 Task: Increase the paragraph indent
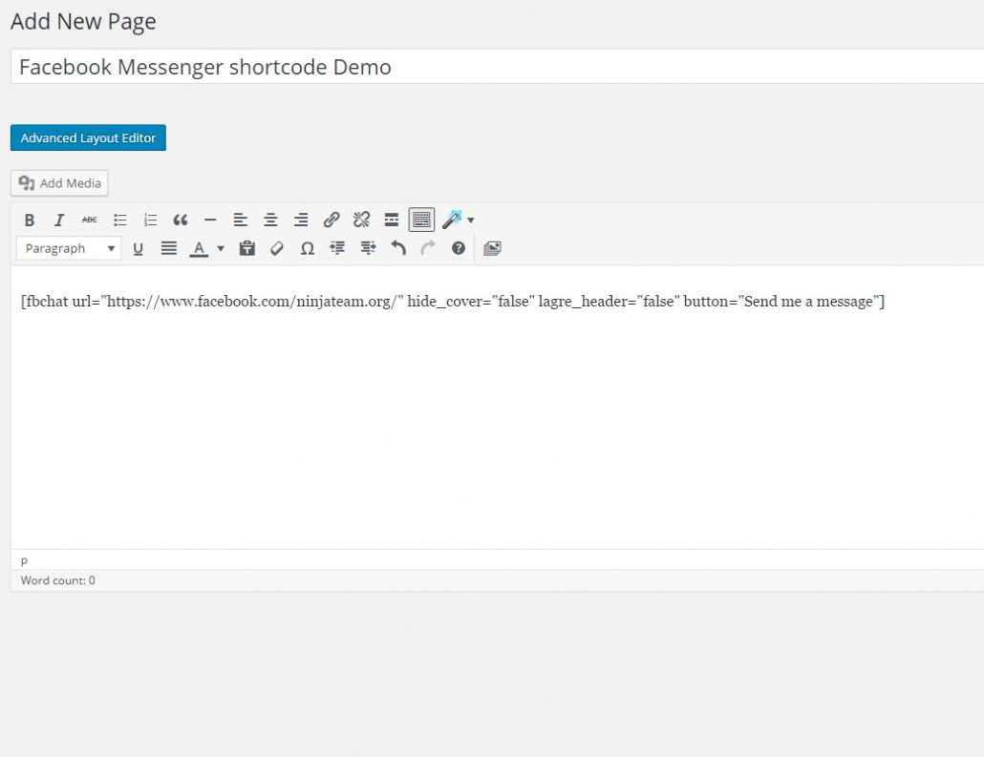coord(368,249)
